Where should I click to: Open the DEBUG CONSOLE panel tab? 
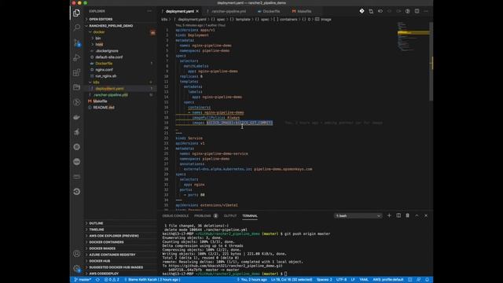pyautogui.click(x=175, y=216)
